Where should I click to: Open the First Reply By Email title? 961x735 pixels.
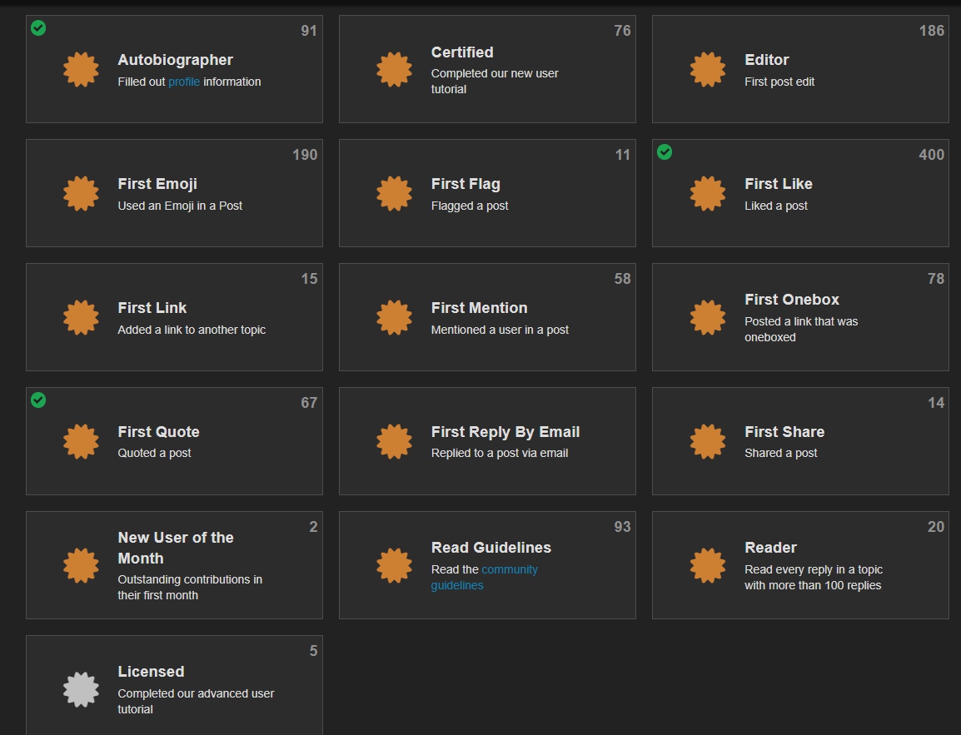(x=505, y=432)
